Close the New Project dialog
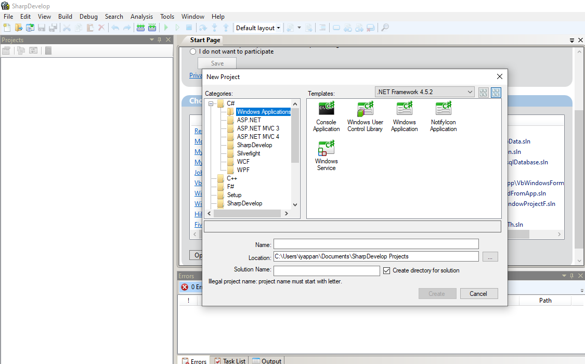Screen dimensions: 585x364 coord(500,76)
